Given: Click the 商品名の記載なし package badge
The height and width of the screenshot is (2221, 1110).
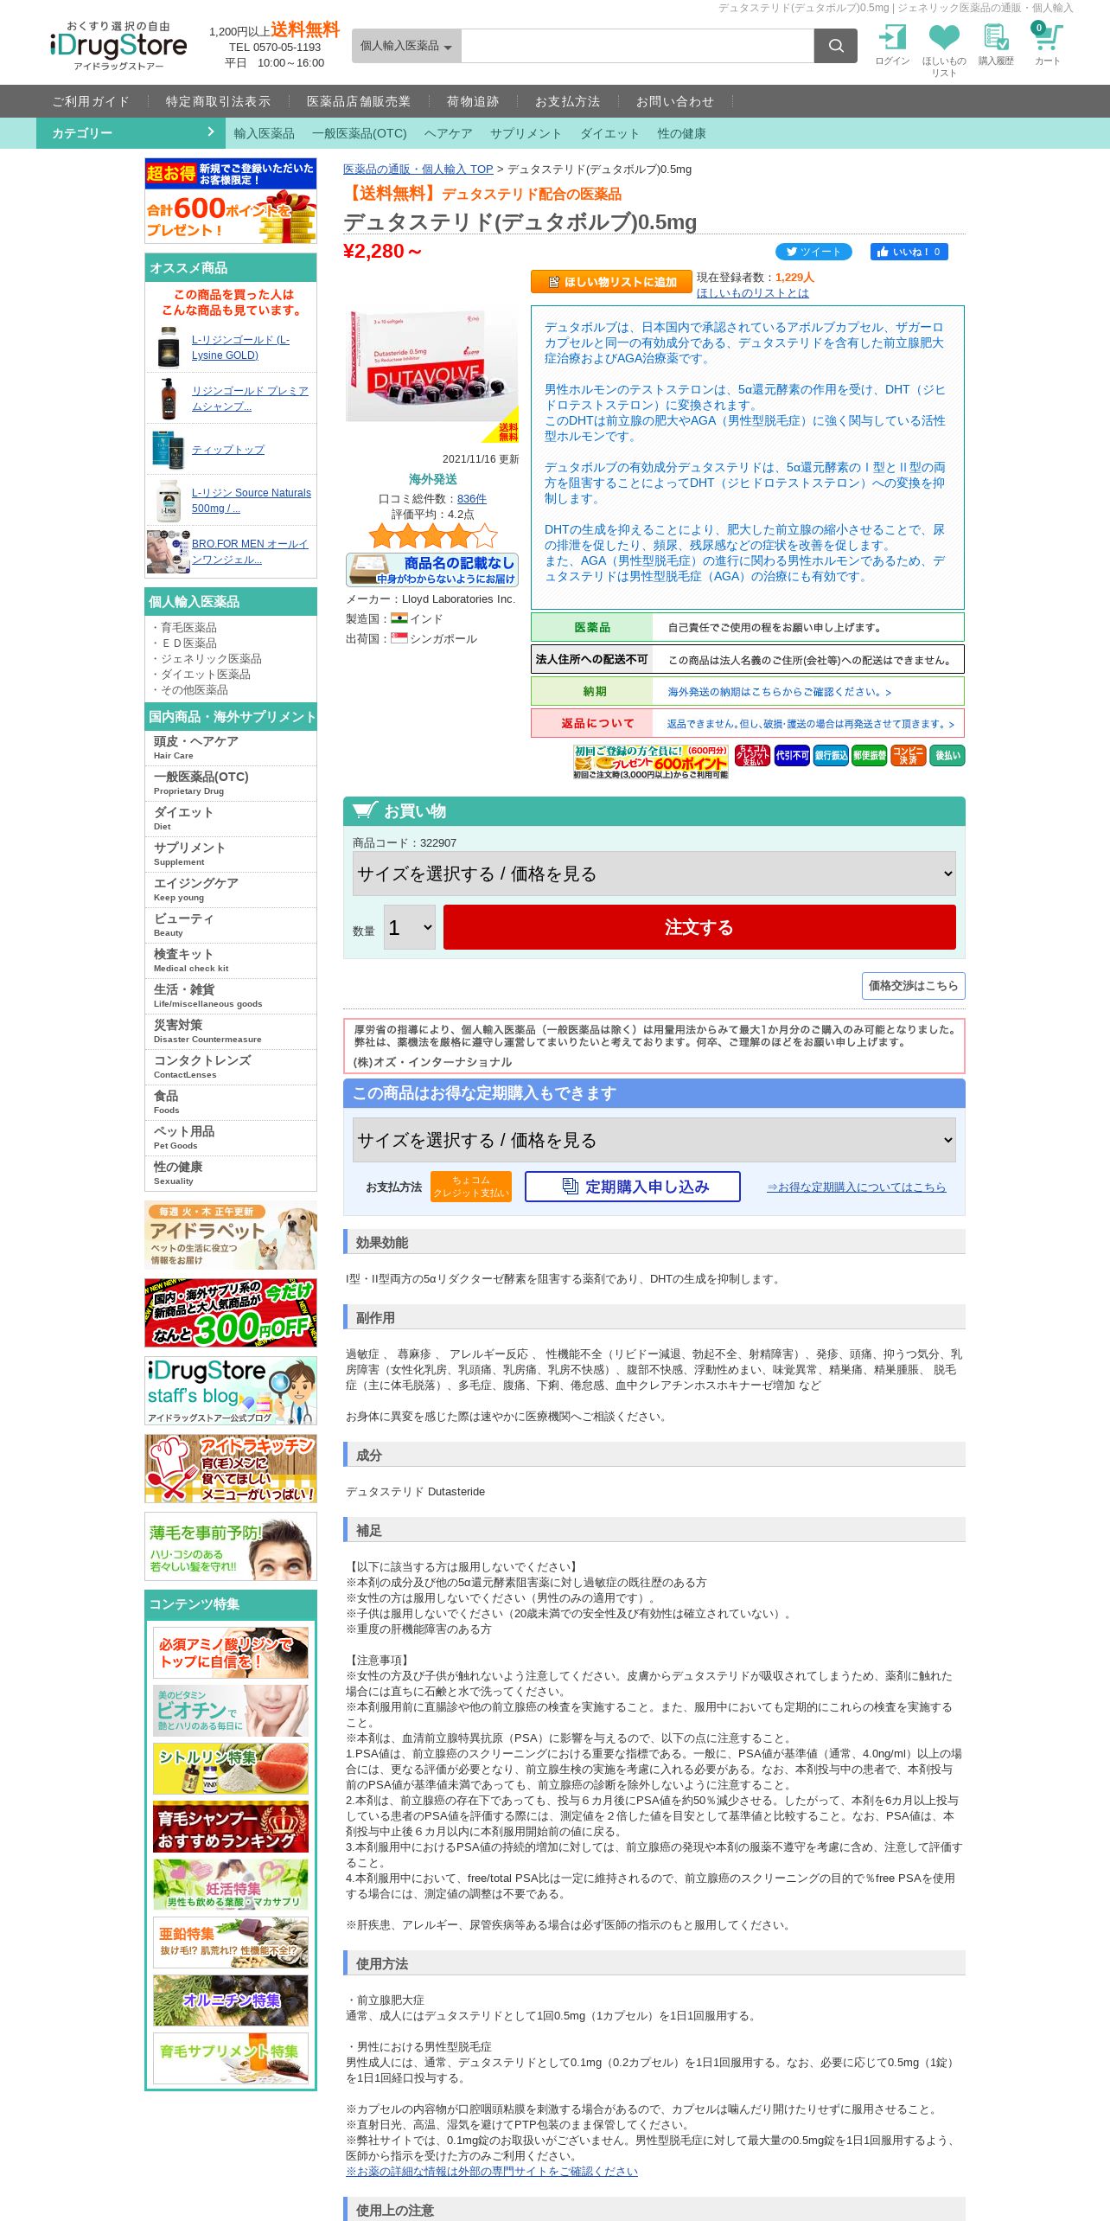Looking at the screenshot, I should click(432, 570).
